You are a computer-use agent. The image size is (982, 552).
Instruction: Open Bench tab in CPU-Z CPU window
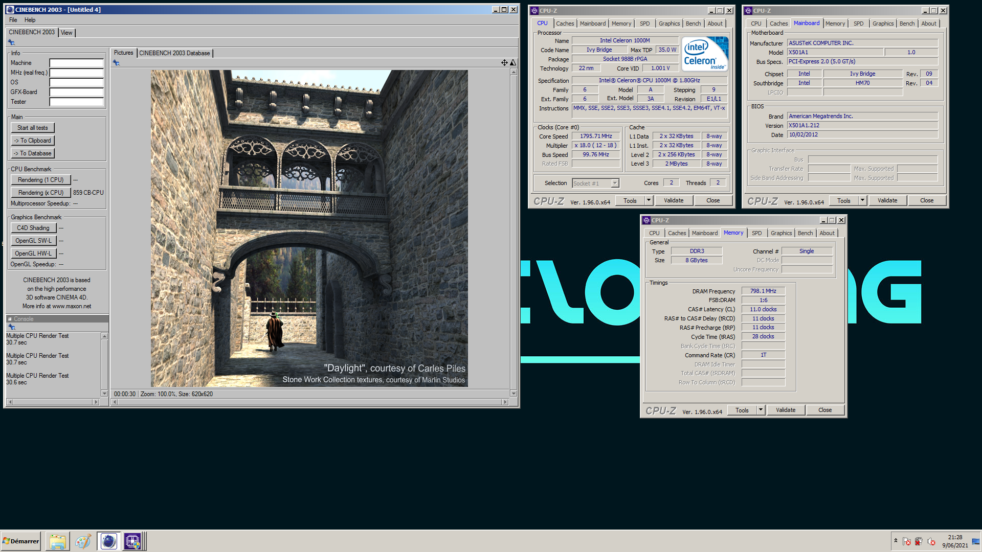click(x=693, y=24)
